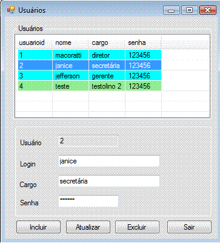Click the Usuário ID field showing 2
Viewport: 220px width, 243px height.
click(88, 141)
